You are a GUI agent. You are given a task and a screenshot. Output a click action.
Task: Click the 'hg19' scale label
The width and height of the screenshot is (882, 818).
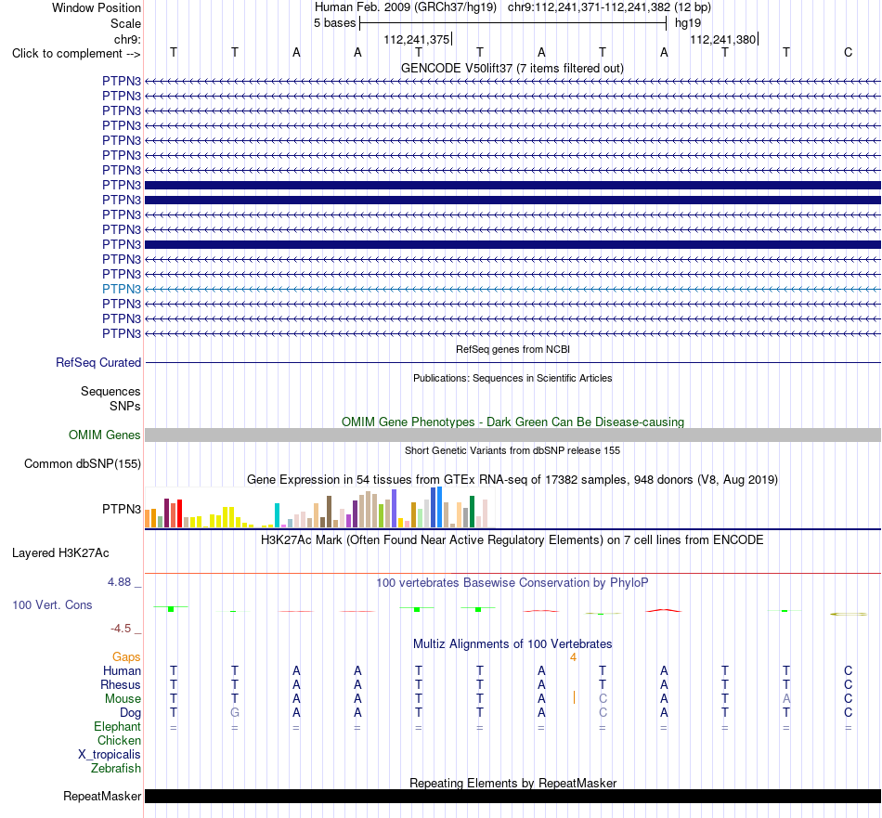[x=688, y=23]
